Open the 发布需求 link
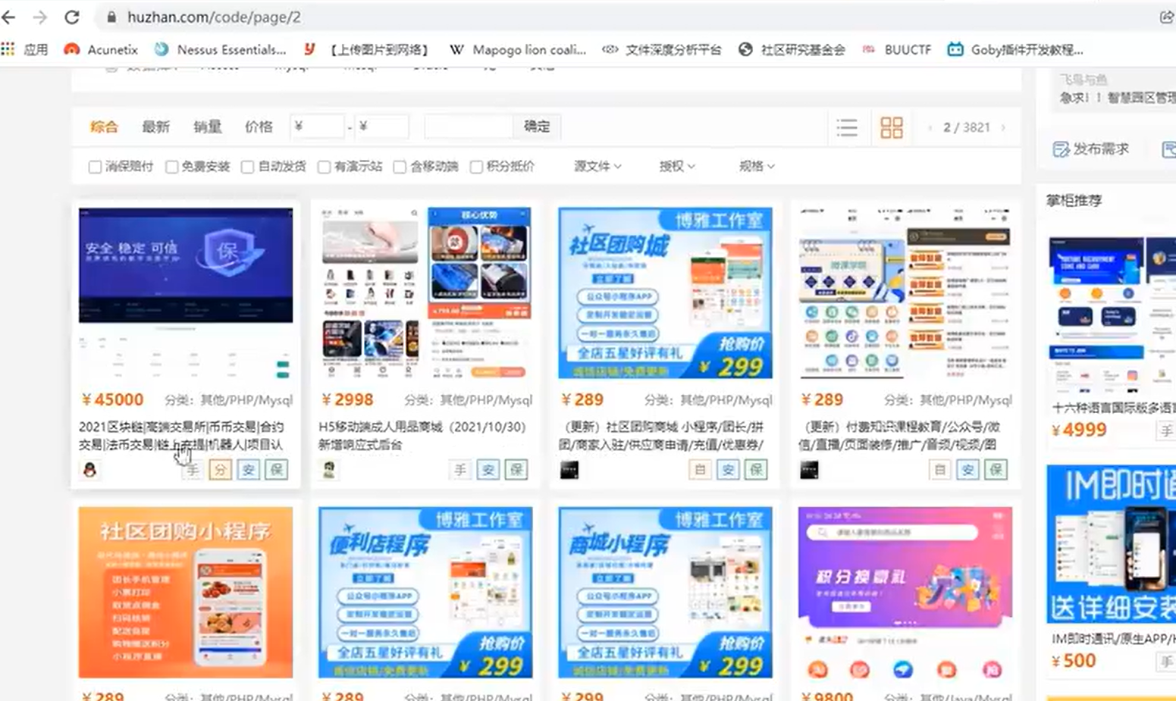Viewport: 1176px width, 701px height. pyautogui.click(x=1100, y=149)
